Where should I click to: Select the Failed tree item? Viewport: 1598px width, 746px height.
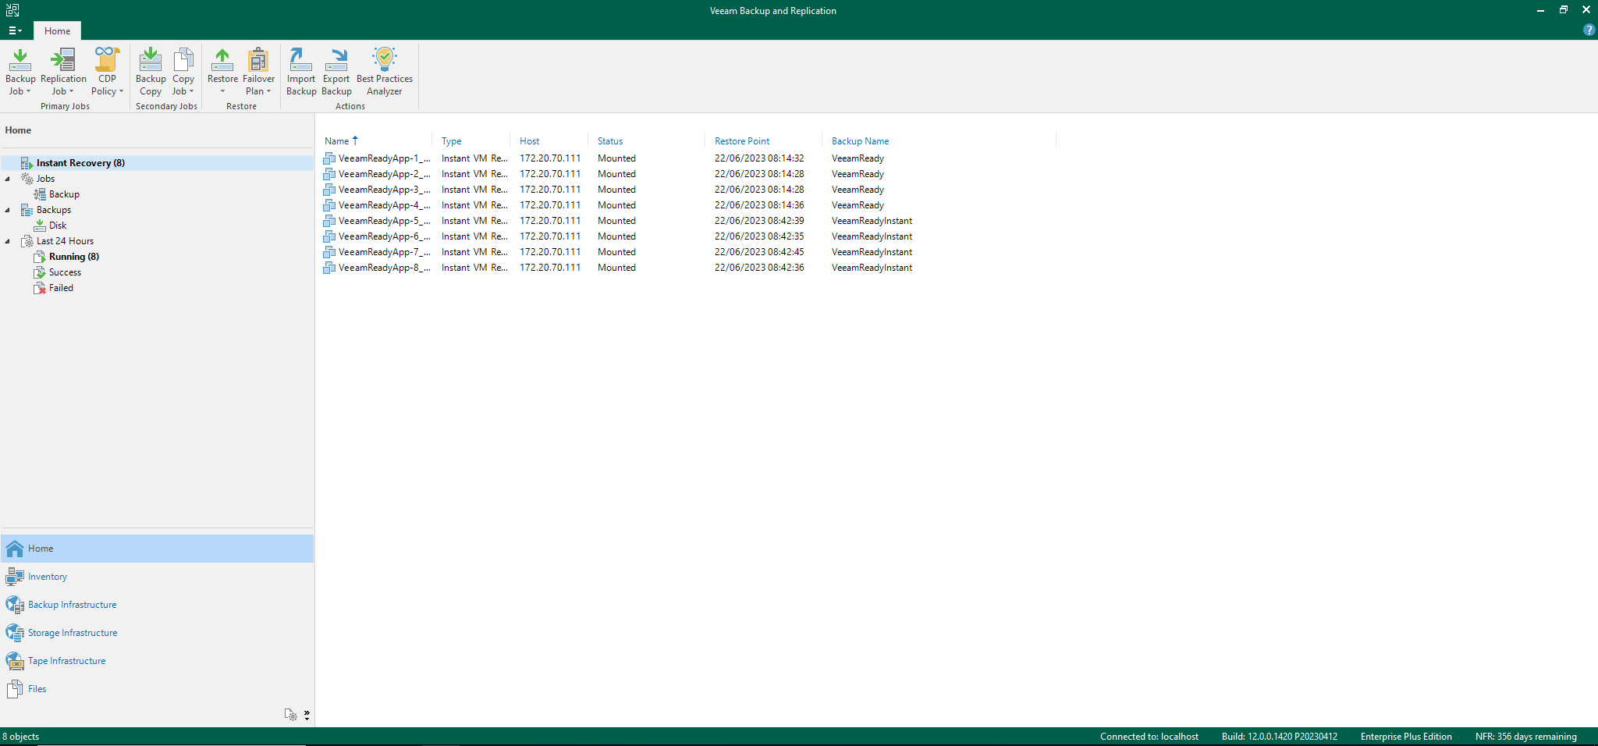coord(61,288)
